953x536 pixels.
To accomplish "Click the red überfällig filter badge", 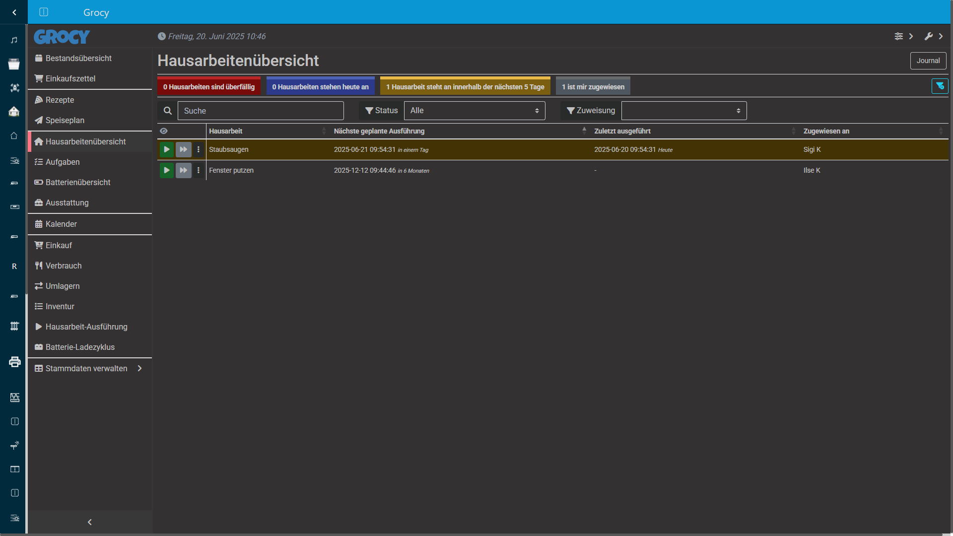I will (x=208, y=87).
